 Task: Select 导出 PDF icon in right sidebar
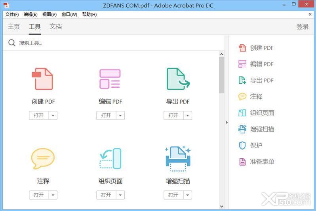coord(242,80)
